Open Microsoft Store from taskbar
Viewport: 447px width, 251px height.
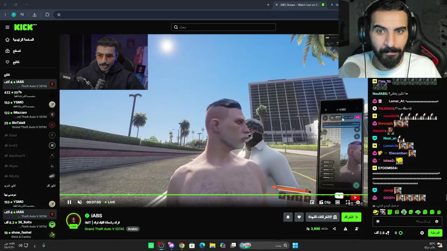[192, 245]
